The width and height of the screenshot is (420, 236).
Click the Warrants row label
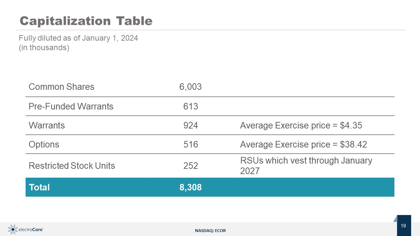pyautogui.click(x=47, y=126)
